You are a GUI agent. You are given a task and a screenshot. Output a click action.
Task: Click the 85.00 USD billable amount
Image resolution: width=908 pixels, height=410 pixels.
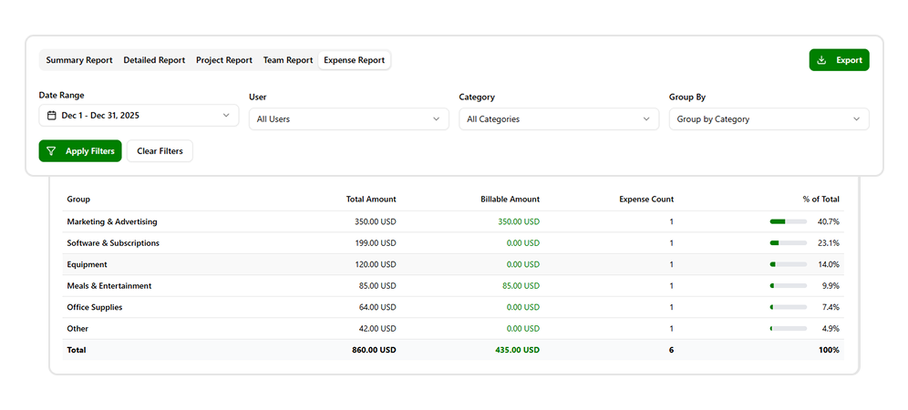(521, 286)
